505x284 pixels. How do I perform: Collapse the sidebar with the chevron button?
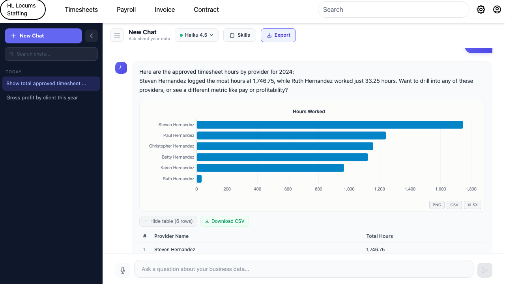click(92, 35)
